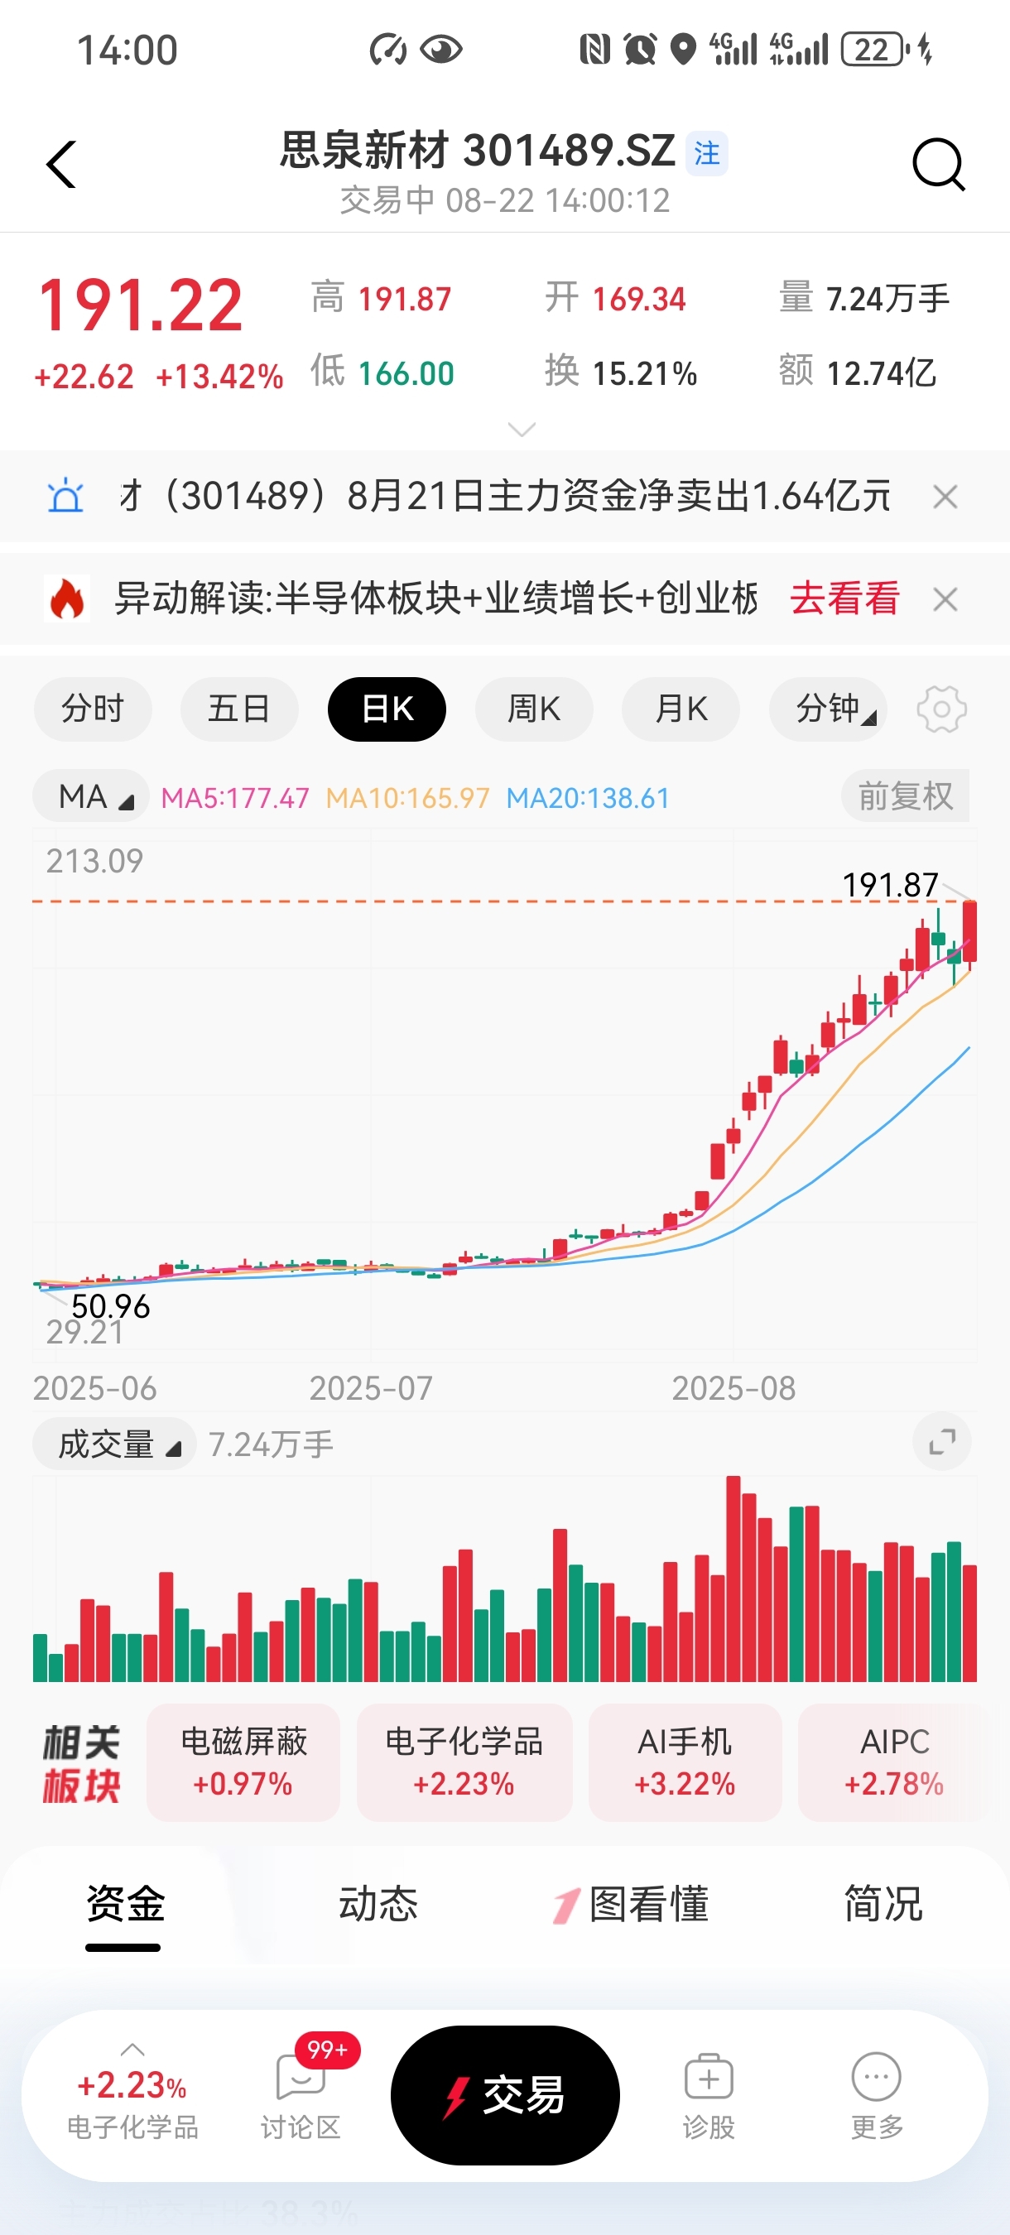Tap the 主力资金净卖出1.64亿元 news text

[x=506, y=497]
